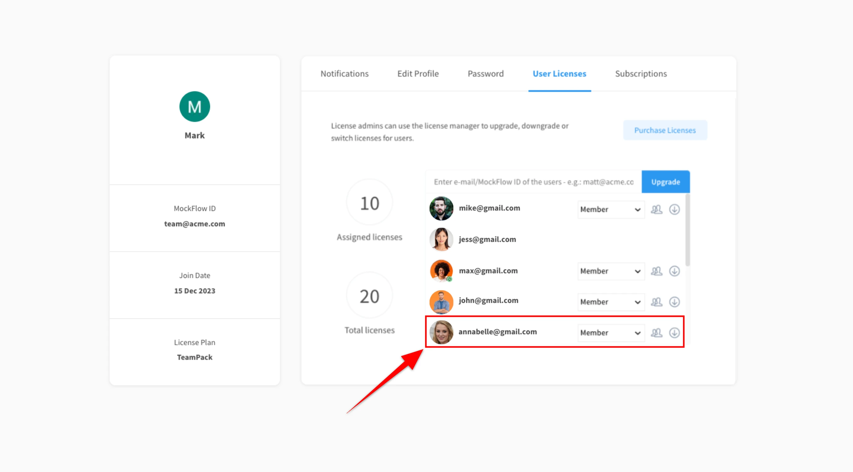Viewport: 853px width, 472px height.
Task: Click the blue Upgrade button
Action: [x=666, y=182]
